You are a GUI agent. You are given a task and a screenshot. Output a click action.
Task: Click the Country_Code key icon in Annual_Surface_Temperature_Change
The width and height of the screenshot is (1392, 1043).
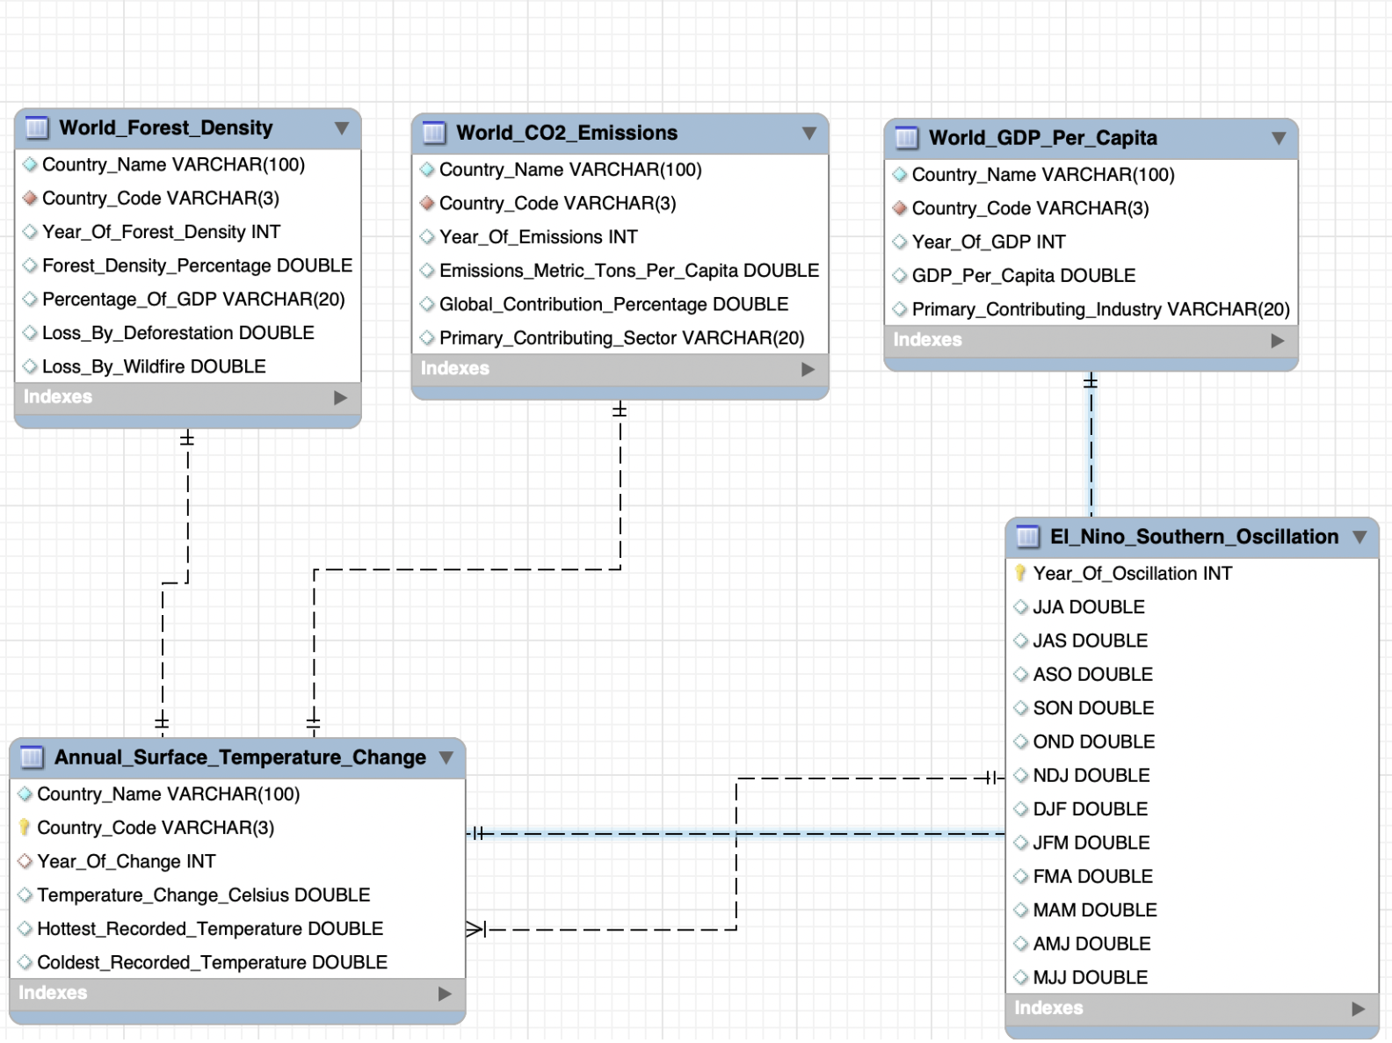(x=25, y=828)
